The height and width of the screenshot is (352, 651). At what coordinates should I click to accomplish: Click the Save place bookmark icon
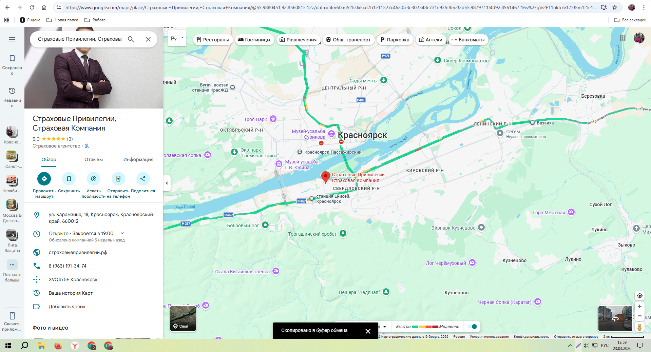[69, 179]
